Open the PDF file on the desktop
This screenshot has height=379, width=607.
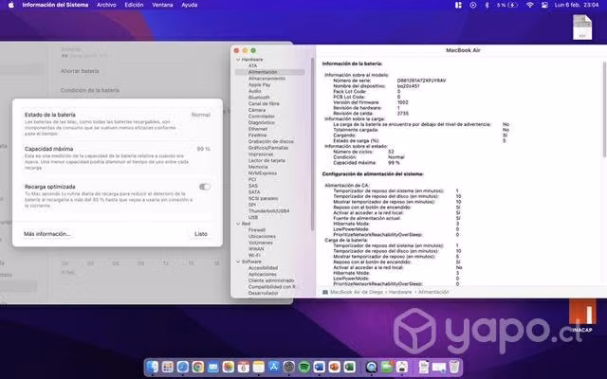pyautogui.click(x=582, y=27)
